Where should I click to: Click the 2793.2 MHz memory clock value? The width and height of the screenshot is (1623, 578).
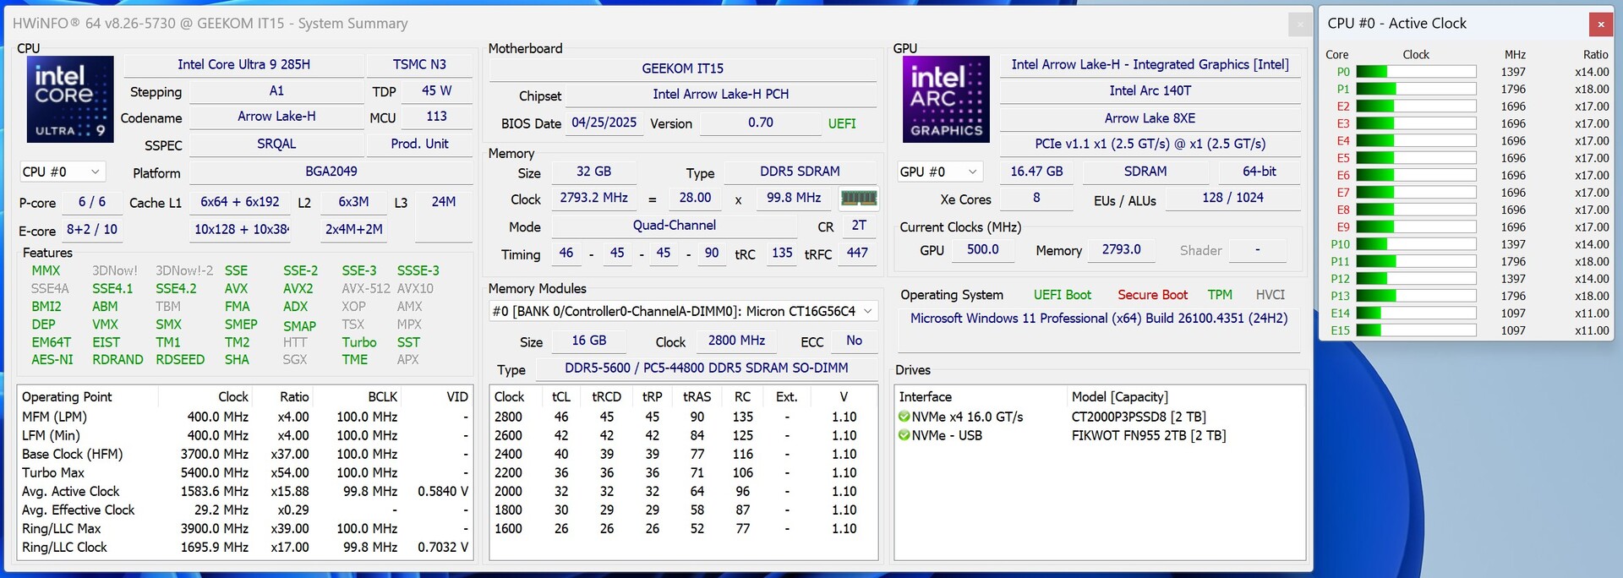point(593,197)
